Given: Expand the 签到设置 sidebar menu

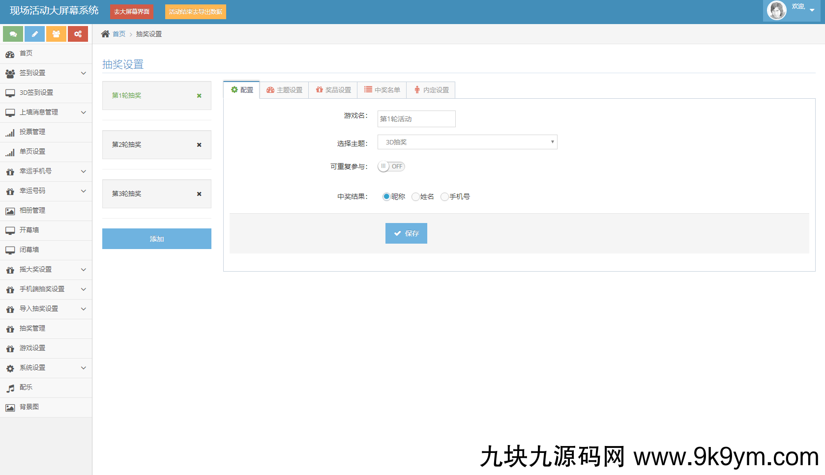Looking at the screenshot, I should click(46, 73).
